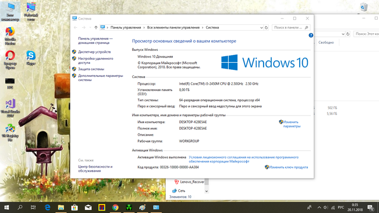Open Microsoft Store from taskbar
The height and width of the screenshot is (213, 379).
pyautogui.click(x=75, y=208)
